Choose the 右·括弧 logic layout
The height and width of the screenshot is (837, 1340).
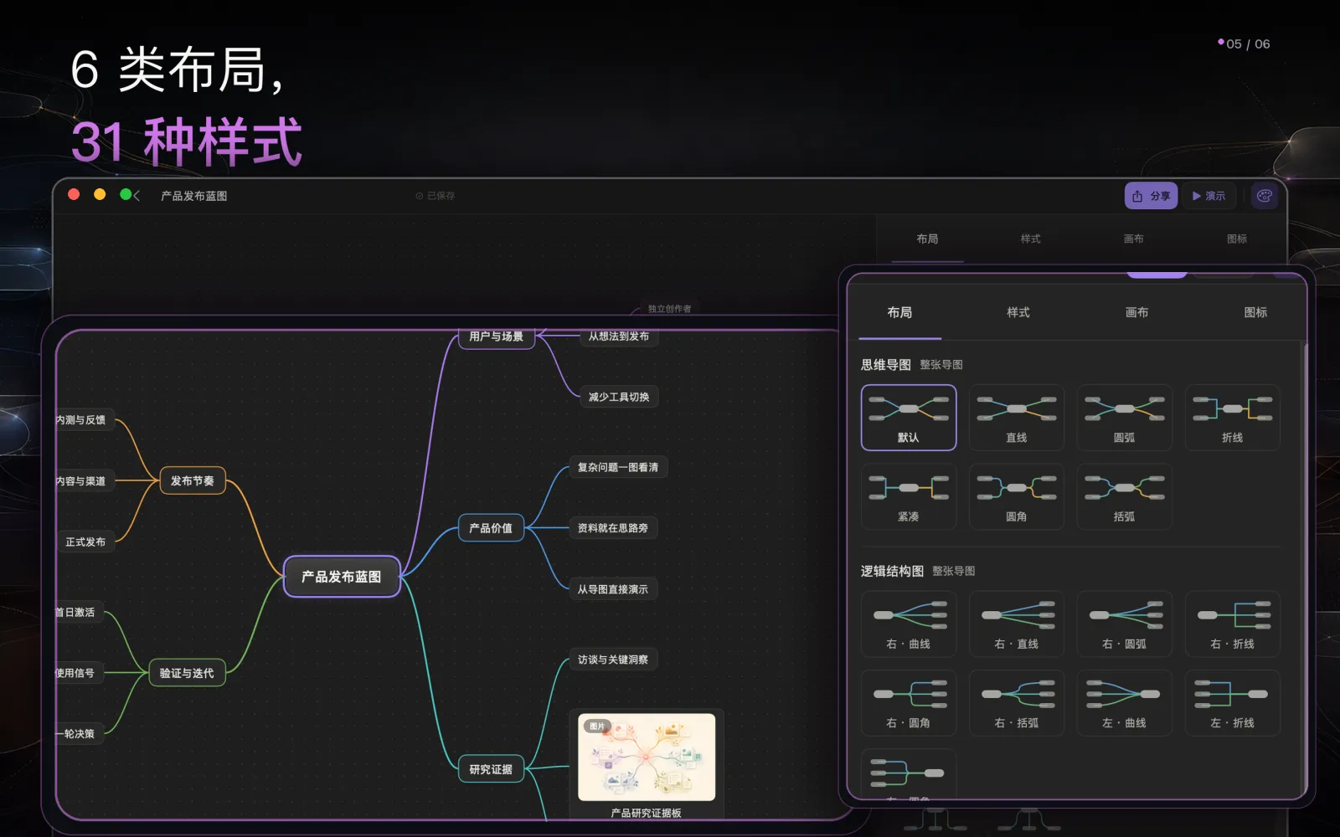1017,703
